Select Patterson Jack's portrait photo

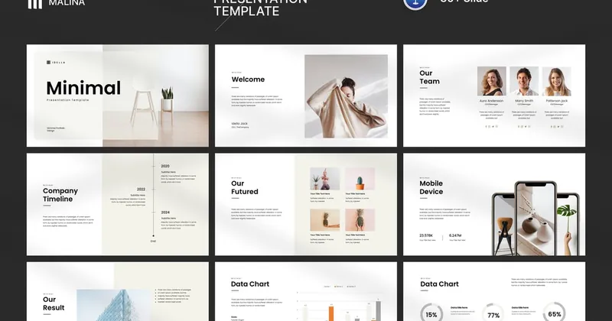(557, 81)
